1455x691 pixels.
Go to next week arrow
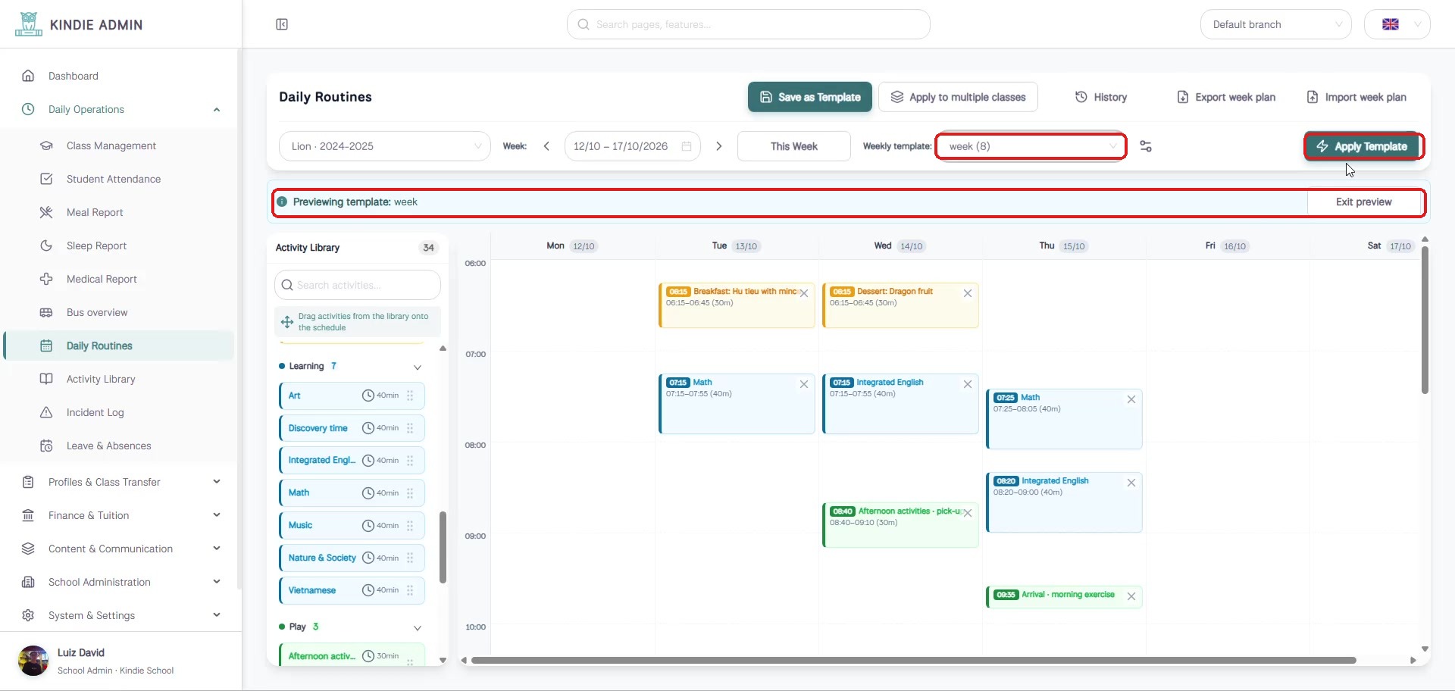(x=719, y=146)
